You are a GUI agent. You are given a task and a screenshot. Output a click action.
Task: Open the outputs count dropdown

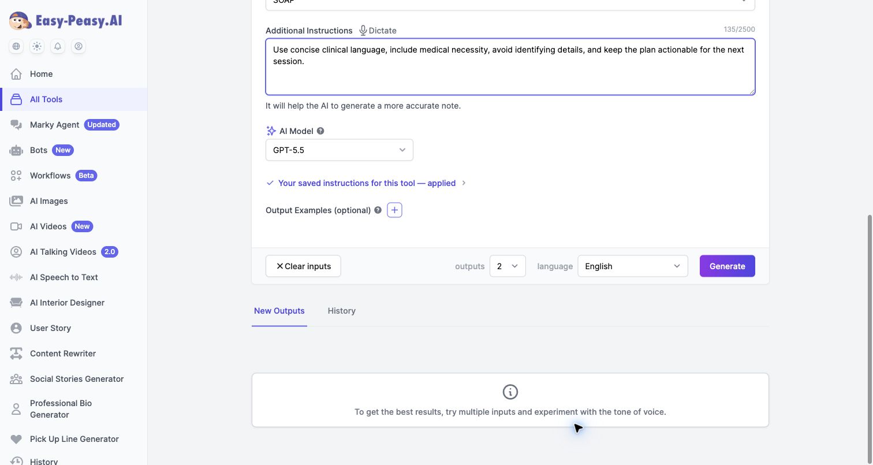(508, 266)
